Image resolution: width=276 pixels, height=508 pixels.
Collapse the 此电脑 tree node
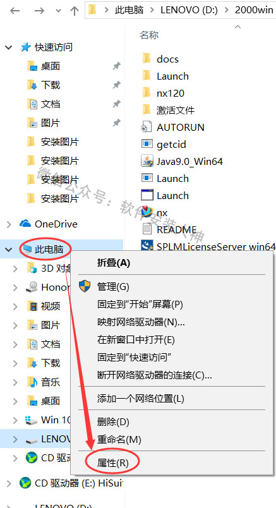(9, 250)
